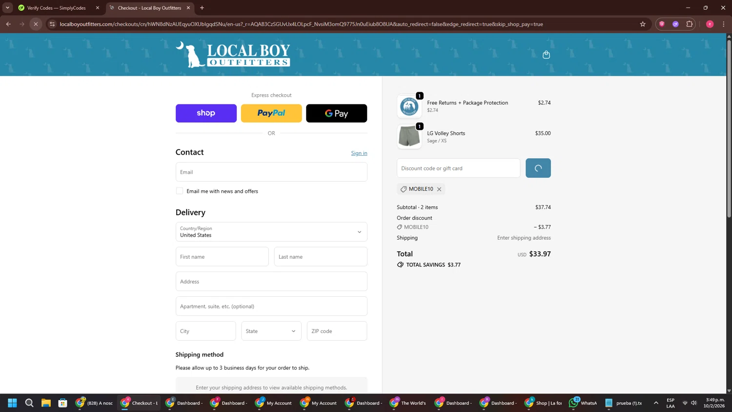Open Microsoft Store from taskbar

pyautogui.click(x=62, y=403)
